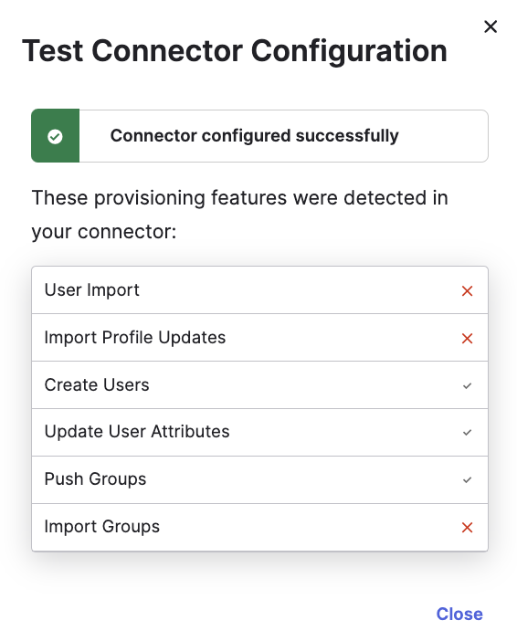Viewport: 517px width, 641px height.
Task: Click the red X beside User Import
Action: tap(467, 291)
